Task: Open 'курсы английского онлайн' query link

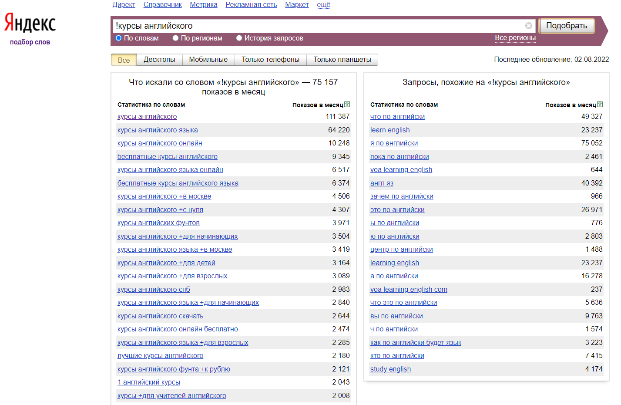Action: click(x=160, y=143)
